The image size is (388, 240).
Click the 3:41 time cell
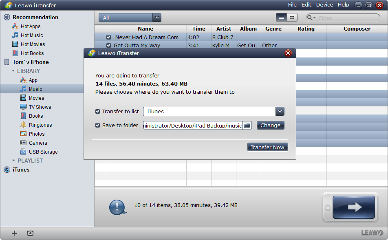coord(199,45)
